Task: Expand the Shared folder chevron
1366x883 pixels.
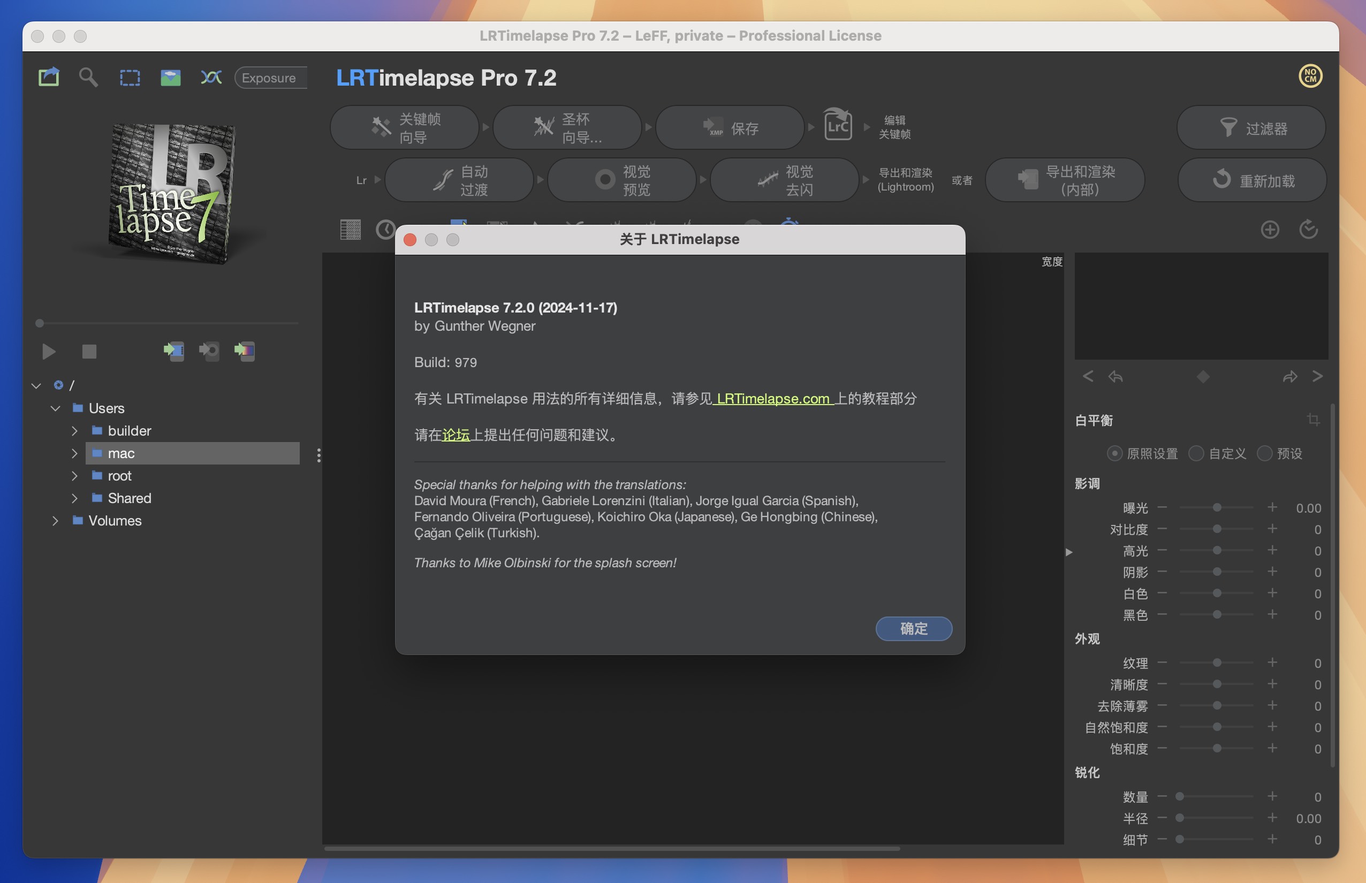Action: tap(74, 498)
